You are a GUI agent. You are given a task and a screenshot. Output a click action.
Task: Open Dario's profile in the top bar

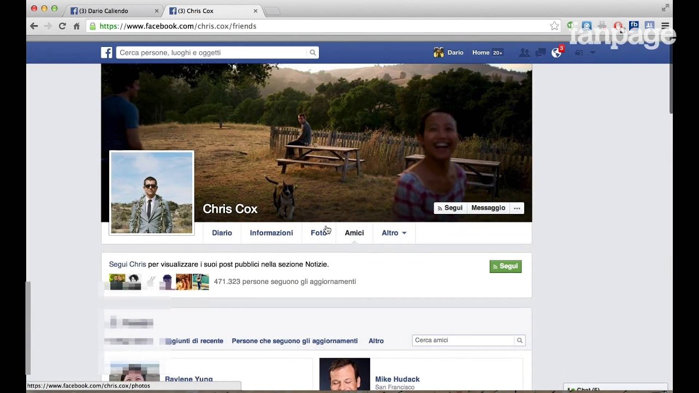click(x=449, y=52)
